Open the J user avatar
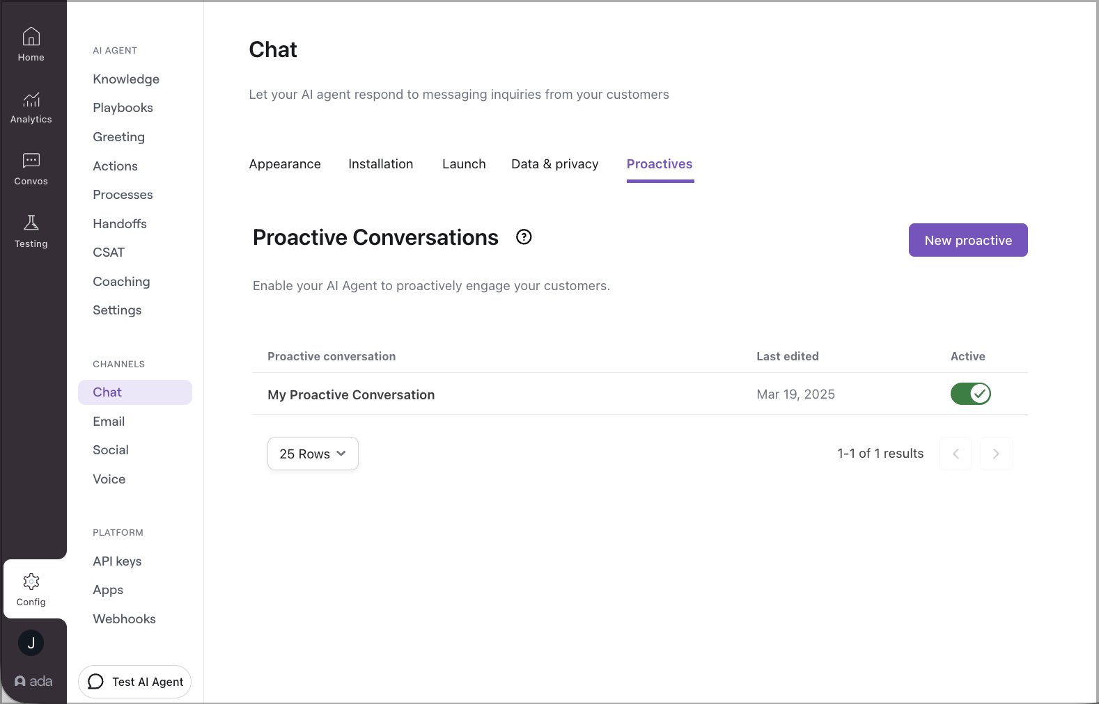The image size is (1099, 704). click(x=31, y=643)
